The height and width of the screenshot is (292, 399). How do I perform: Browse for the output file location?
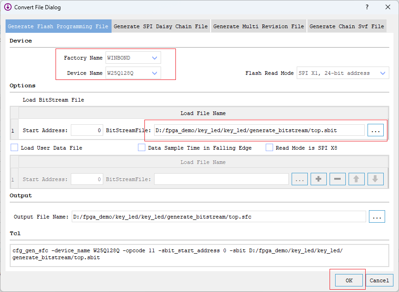(377, 216)
